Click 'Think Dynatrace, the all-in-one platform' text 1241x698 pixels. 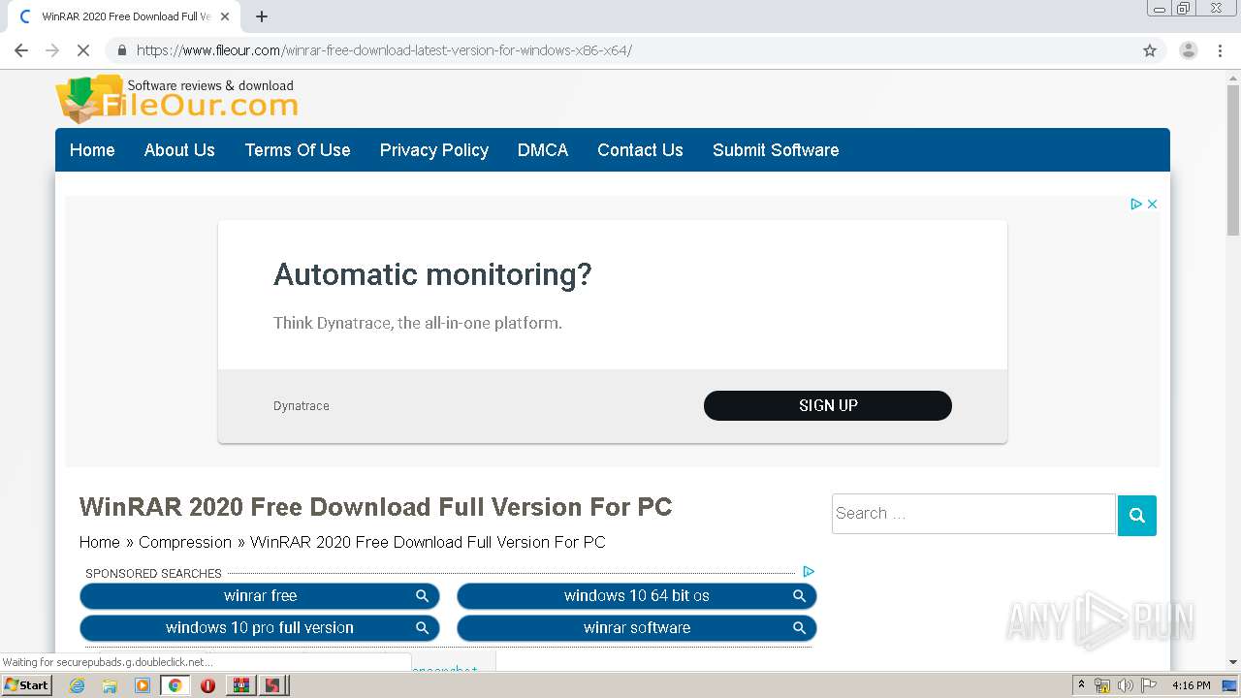[418, 323]
